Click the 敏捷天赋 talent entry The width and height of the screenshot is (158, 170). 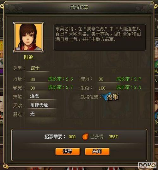pos(39,105)
